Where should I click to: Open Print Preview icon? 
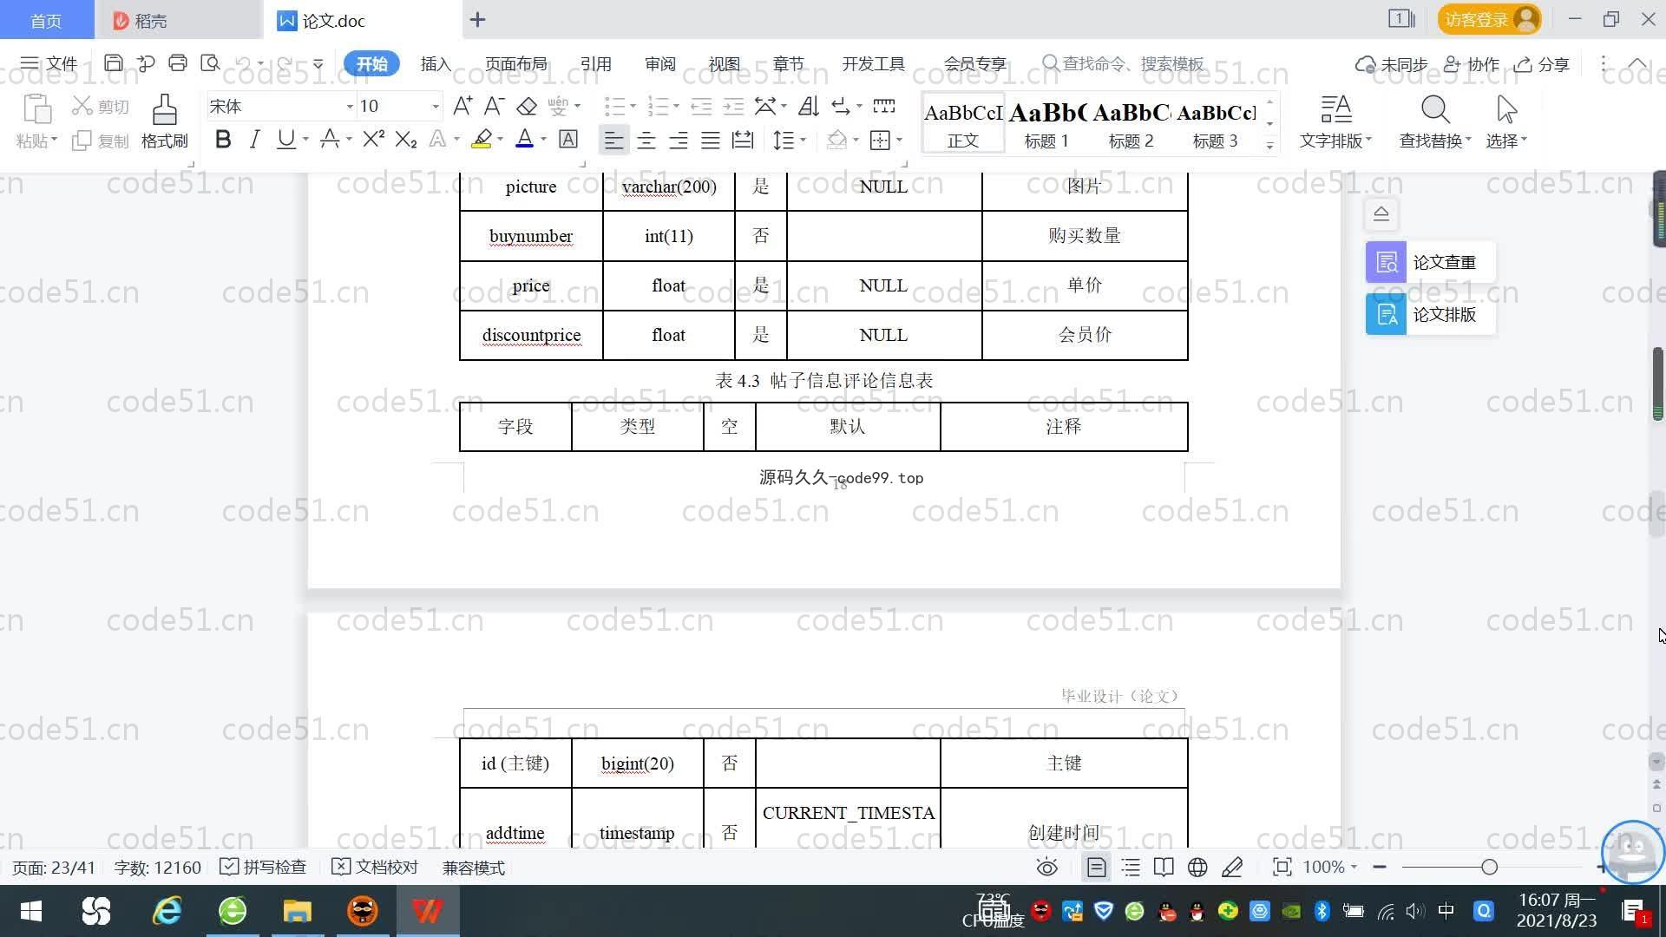(210, 63)
